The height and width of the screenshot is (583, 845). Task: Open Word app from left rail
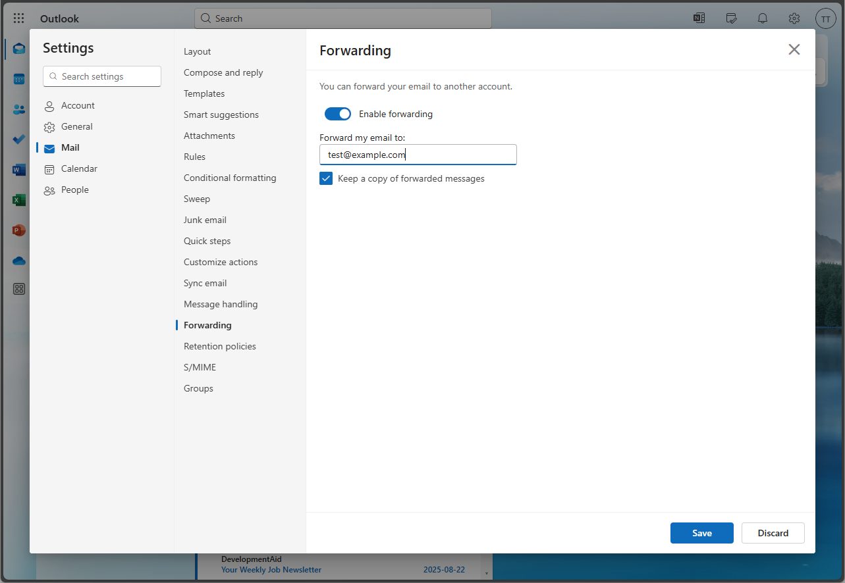click(x=19, y=170)
